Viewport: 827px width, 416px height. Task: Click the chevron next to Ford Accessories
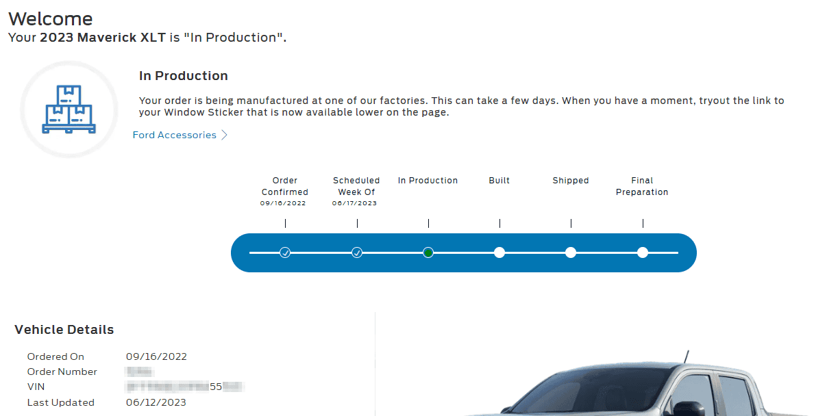tap(224, 135)
